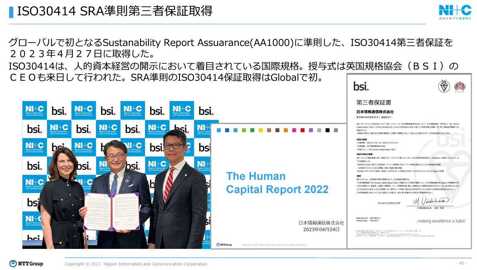Click the line beginning 'ISO30414は、人的資本経営の開示'
This screenshot has width=477, height=270.
tap(233, 66)
